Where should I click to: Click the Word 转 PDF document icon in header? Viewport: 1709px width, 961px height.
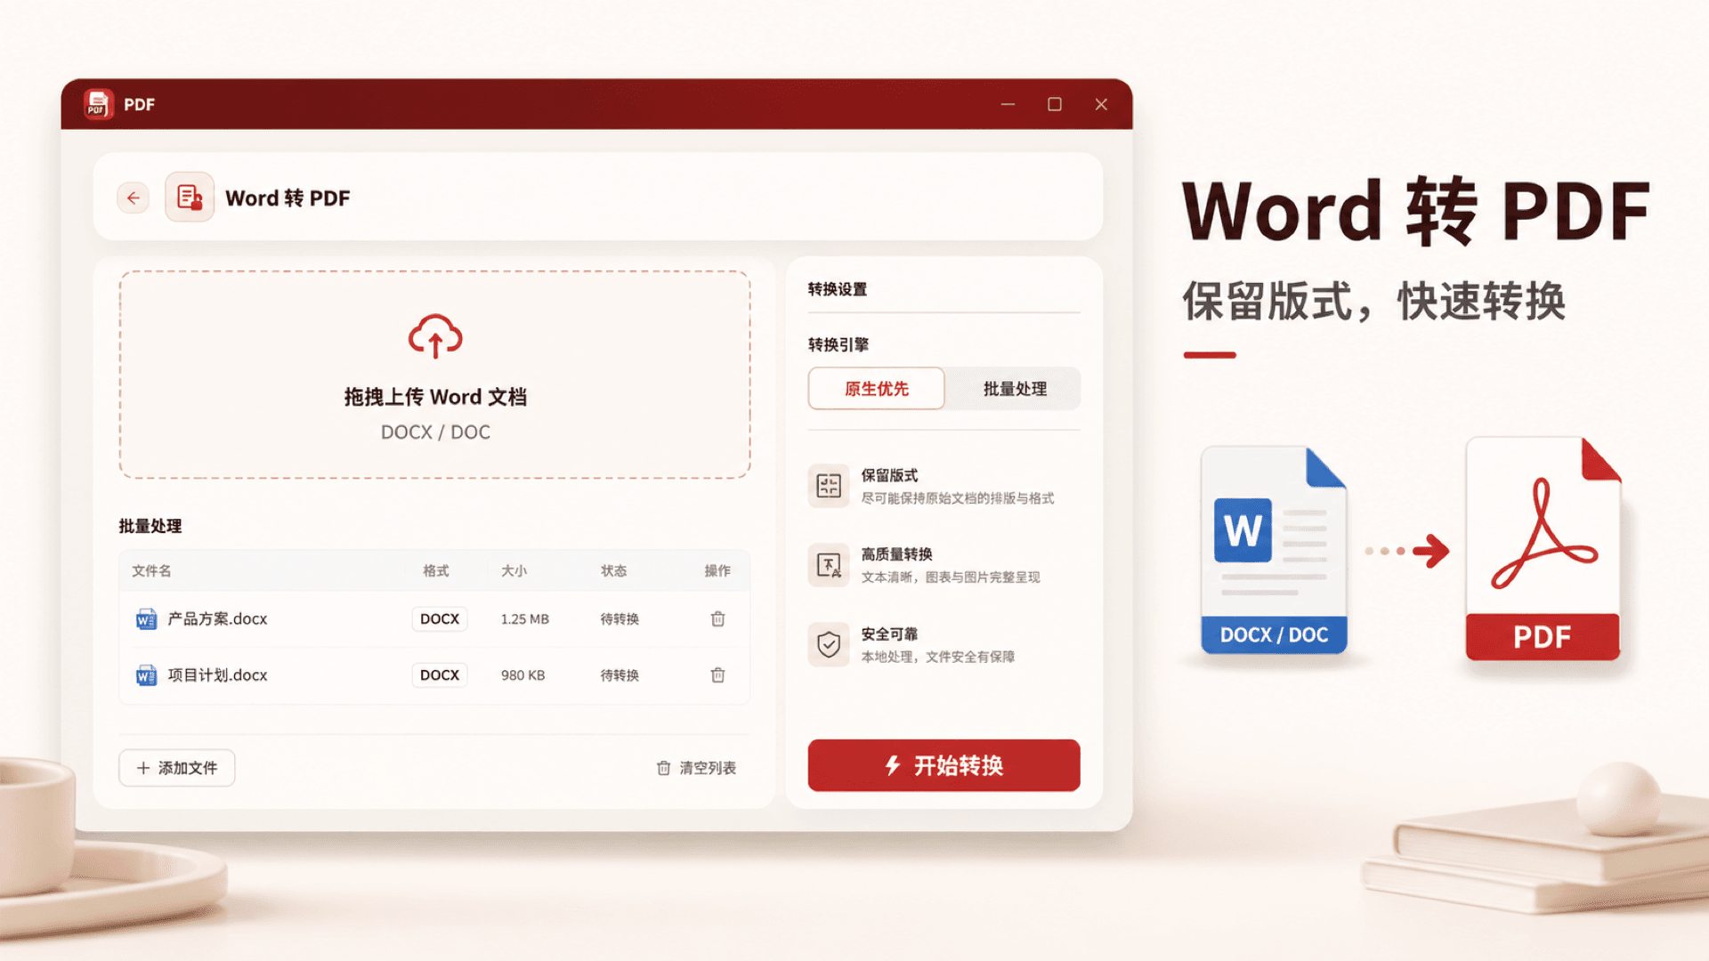pyautogui.click(x=190, y=197)
